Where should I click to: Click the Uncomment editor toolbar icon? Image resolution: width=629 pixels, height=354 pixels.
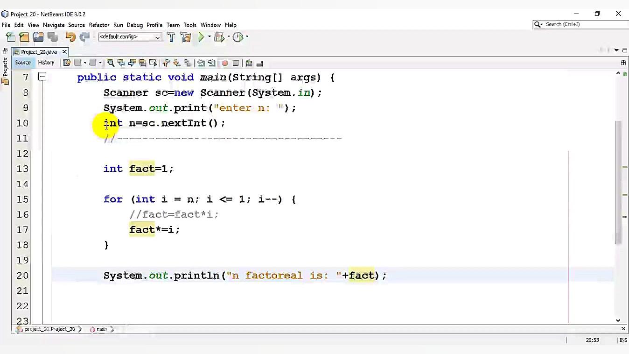point(259,63)
